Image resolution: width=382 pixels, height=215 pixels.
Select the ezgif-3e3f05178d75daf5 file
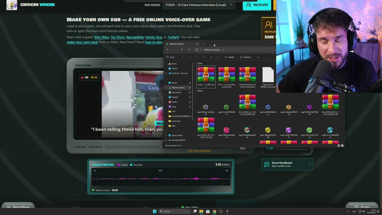[289, 133]
